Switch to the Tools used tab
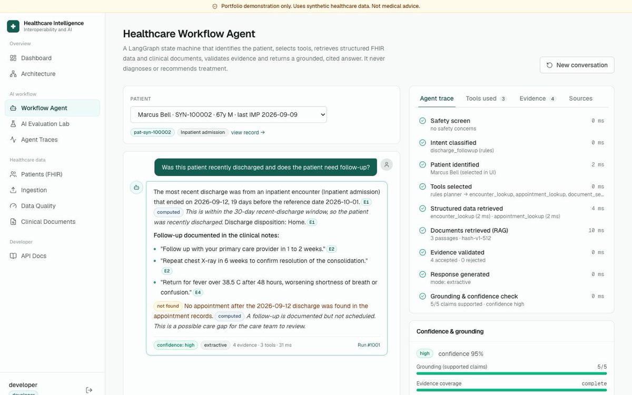This screenshot has height=395, width=632. (486, 98)
